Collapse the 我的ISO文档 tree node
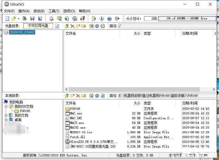 6,107
